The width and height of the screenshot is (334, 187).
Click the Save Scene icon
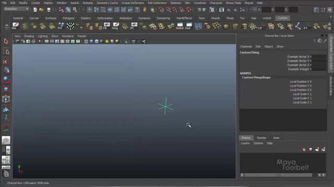point(49,9)
